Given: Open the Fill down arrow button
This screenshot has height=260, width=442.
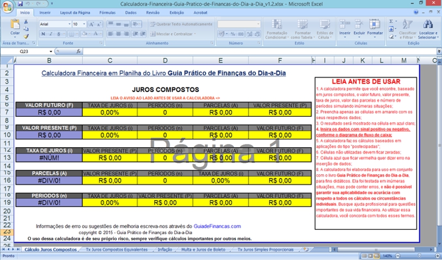Looking at the screenshot, I should tap(391, 29).
